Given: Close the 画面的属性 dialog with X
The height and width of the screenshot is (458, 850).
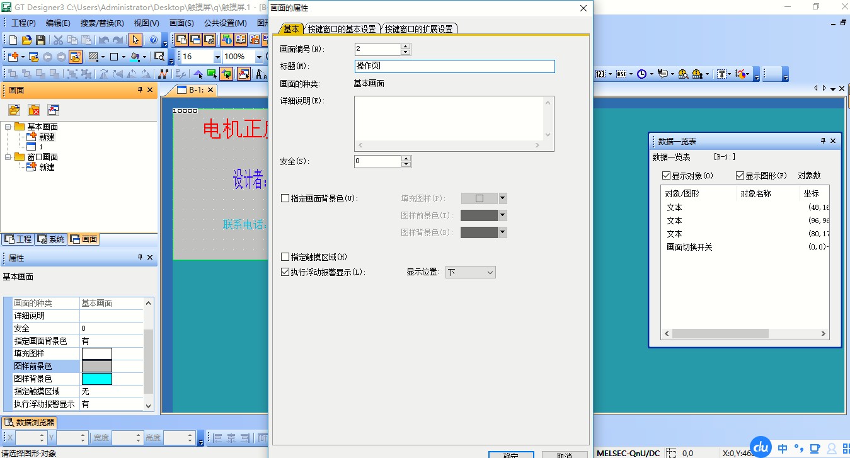Looking at the screenshot, I should (x=583, y=8).
